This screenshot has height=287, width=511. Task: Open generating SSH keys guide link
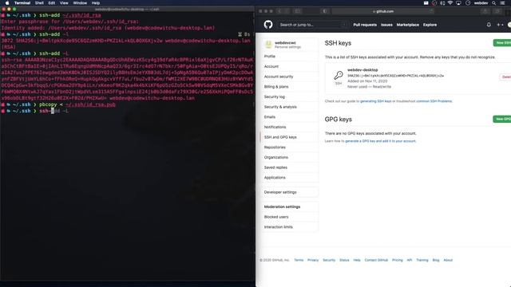pos(375,101)
